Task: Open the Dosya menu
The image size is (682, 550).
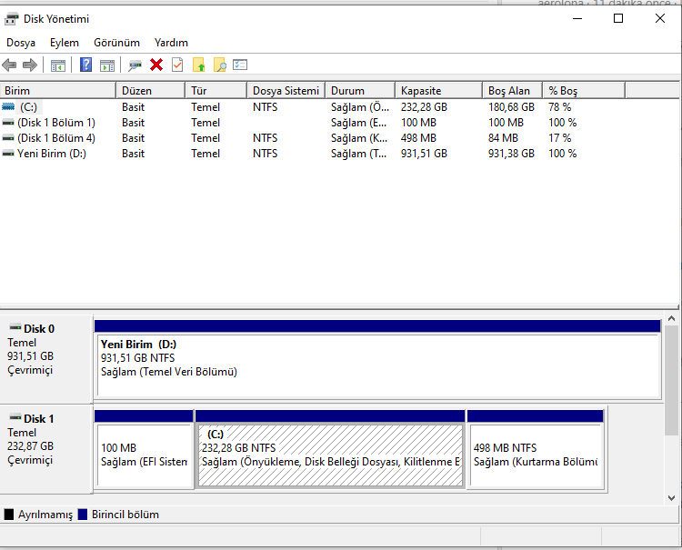Action: pos(21,43)
